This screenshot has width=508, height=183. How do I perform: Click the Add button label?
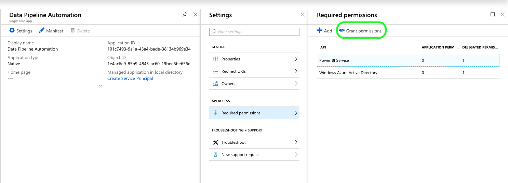tap(328, 31)
